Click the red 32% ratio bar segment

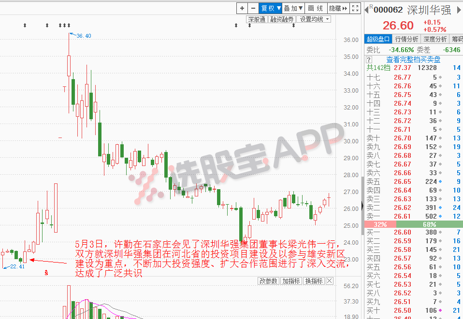pyautogui.click(x=380, y=224)
